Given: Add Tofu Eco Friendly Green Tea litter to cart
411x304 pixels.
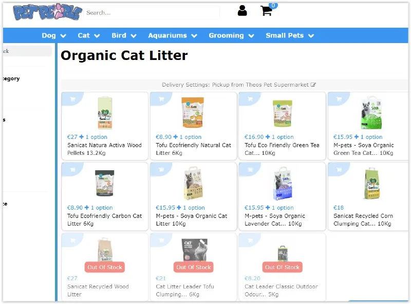Looking at the screenshot, I should (x=250, y=99).
